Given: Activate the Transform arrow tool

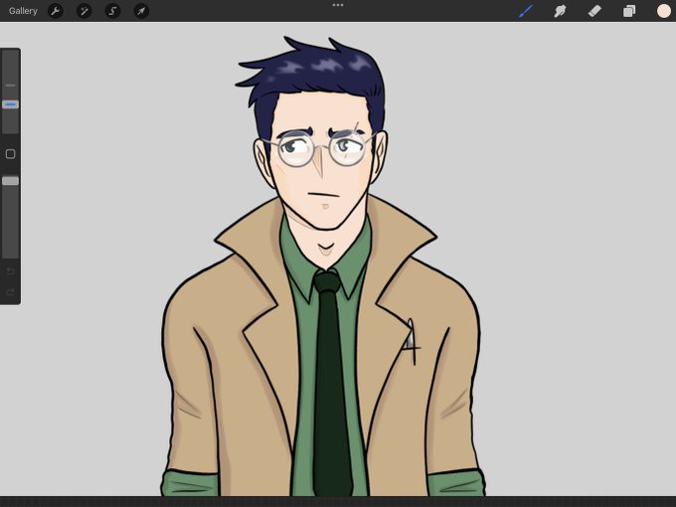Looking at the screenshot, I should pos(141,11).
